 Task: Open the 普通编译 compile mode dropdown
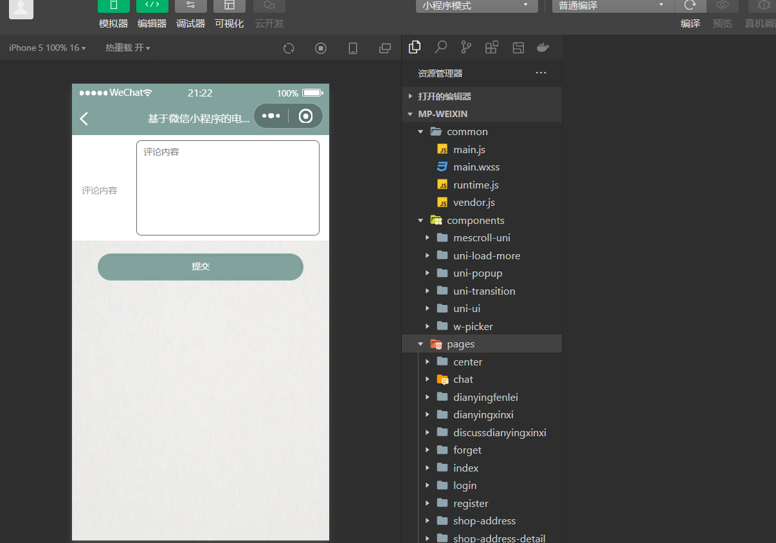[x=613, y=6]
